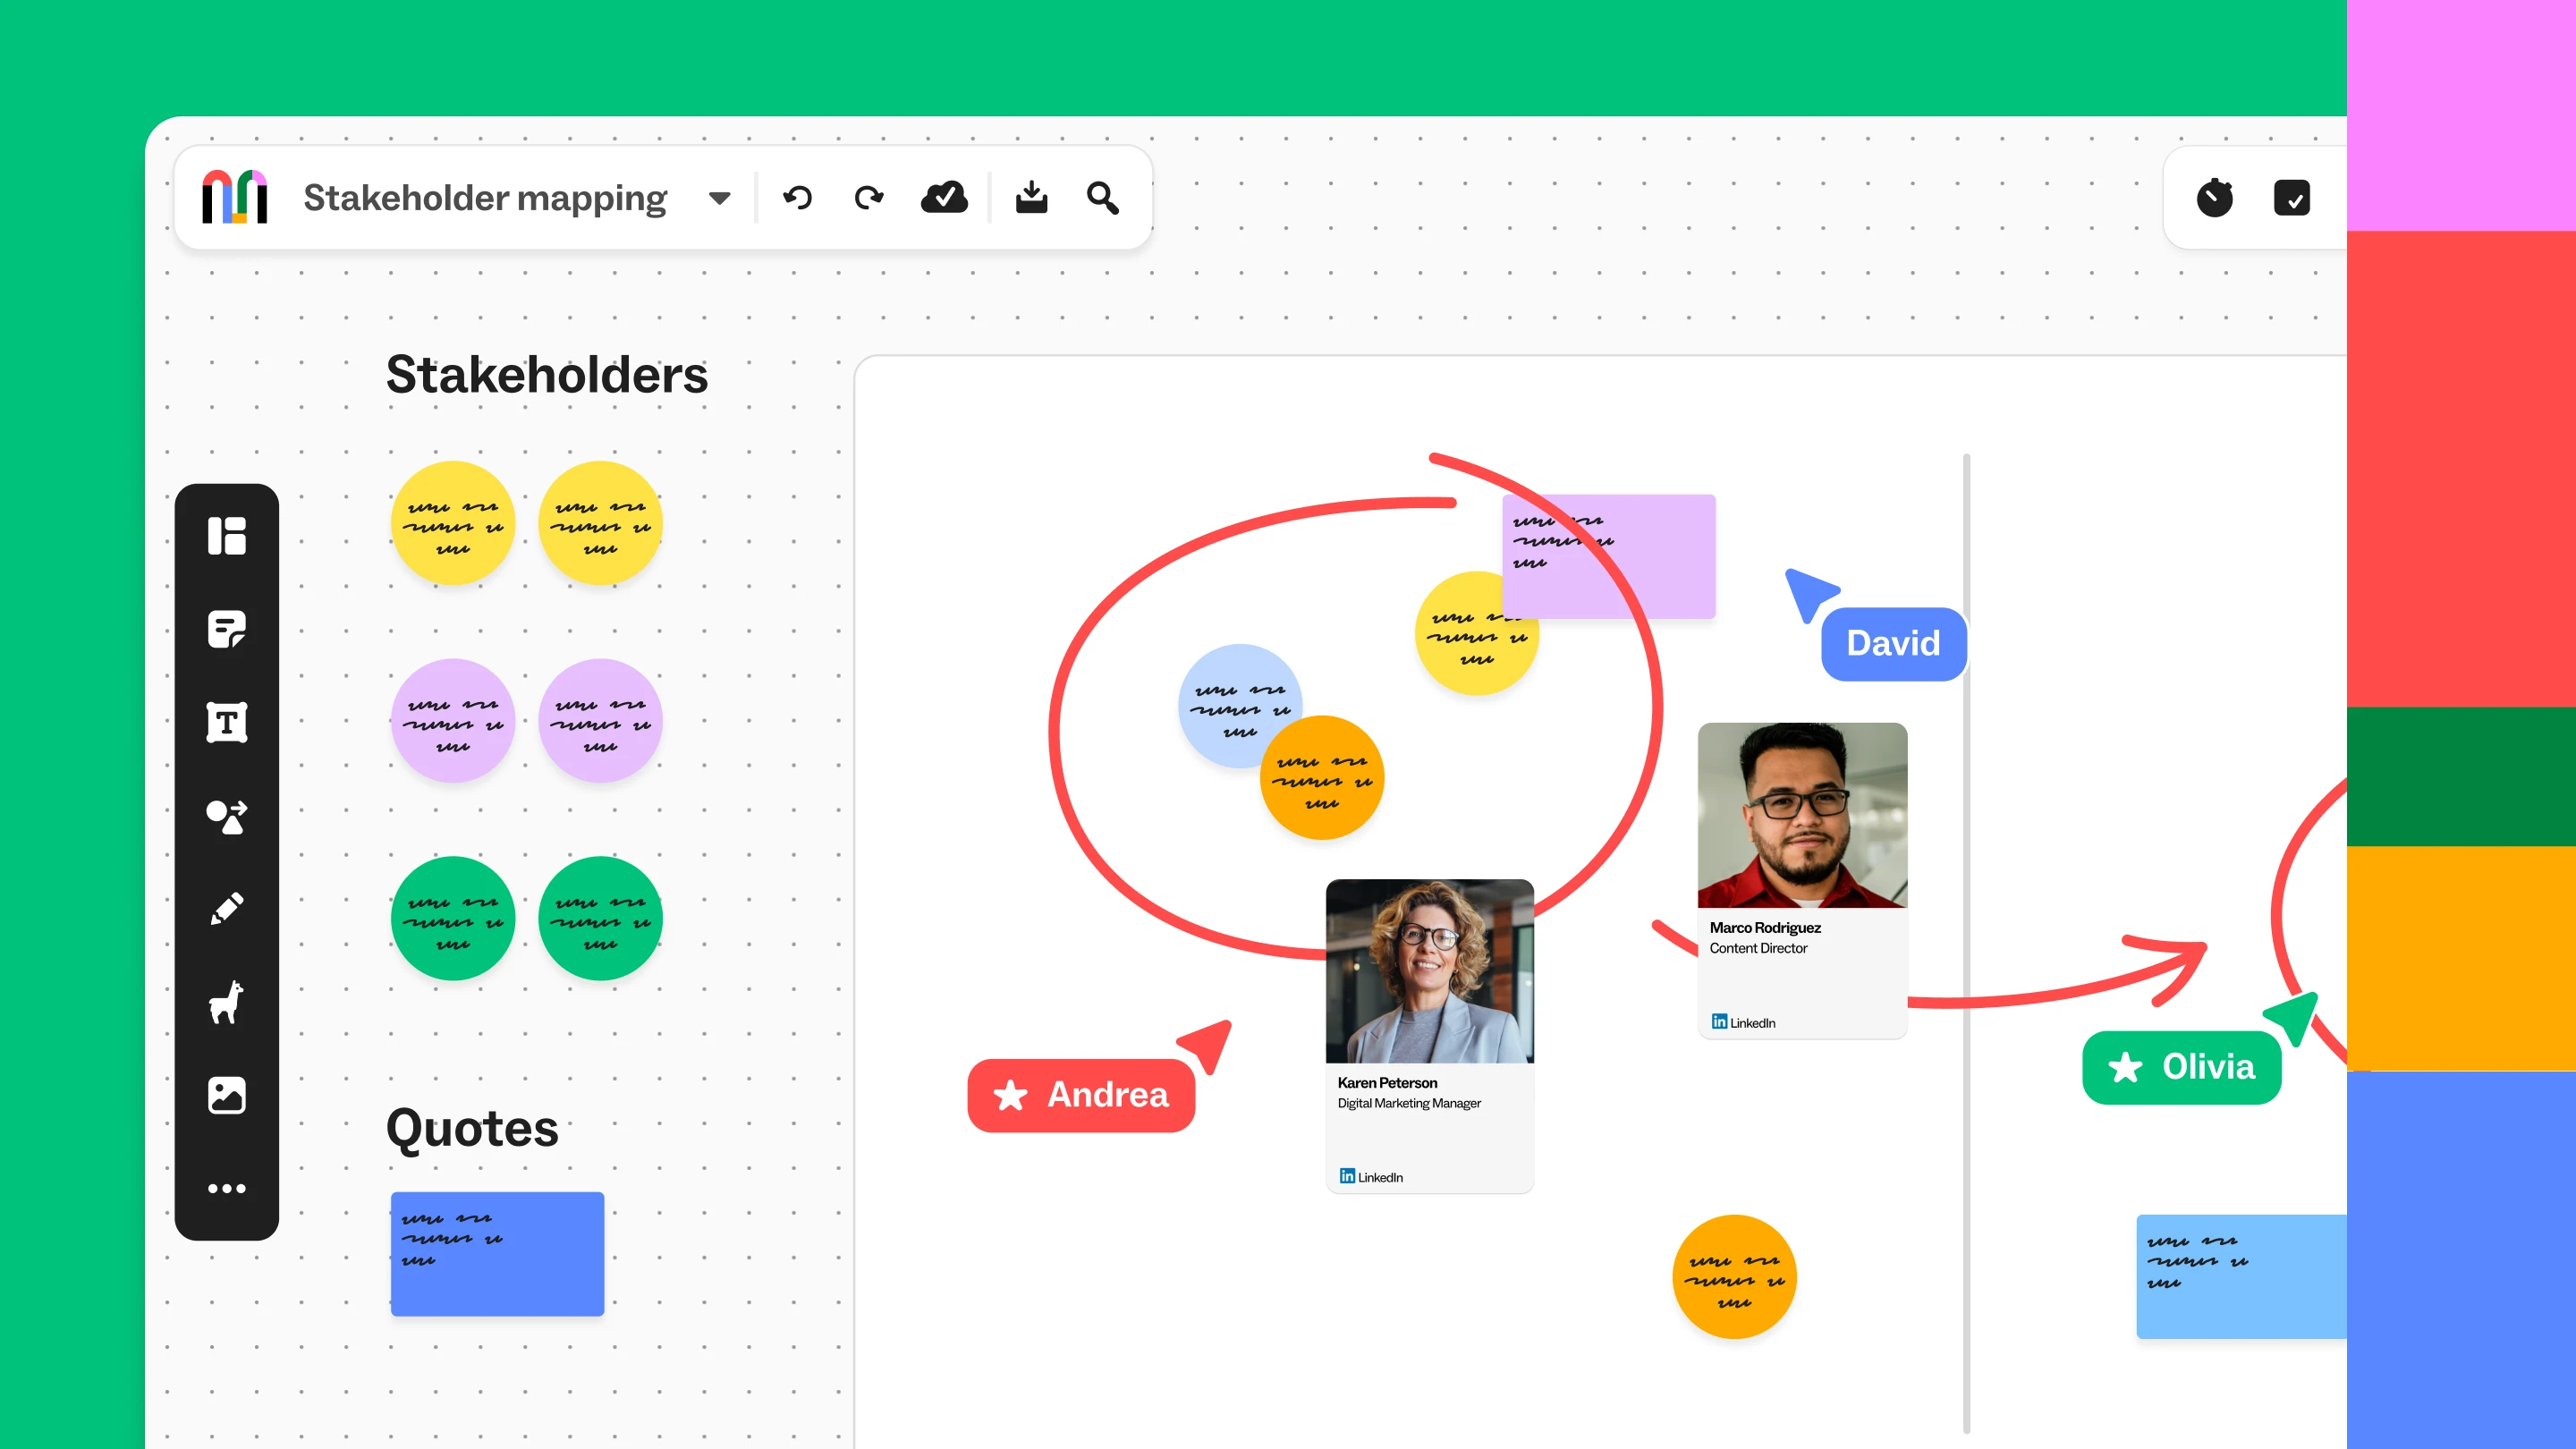Select the pencil draw tool
2576x1449 pixels.
[x=226, y=909]
